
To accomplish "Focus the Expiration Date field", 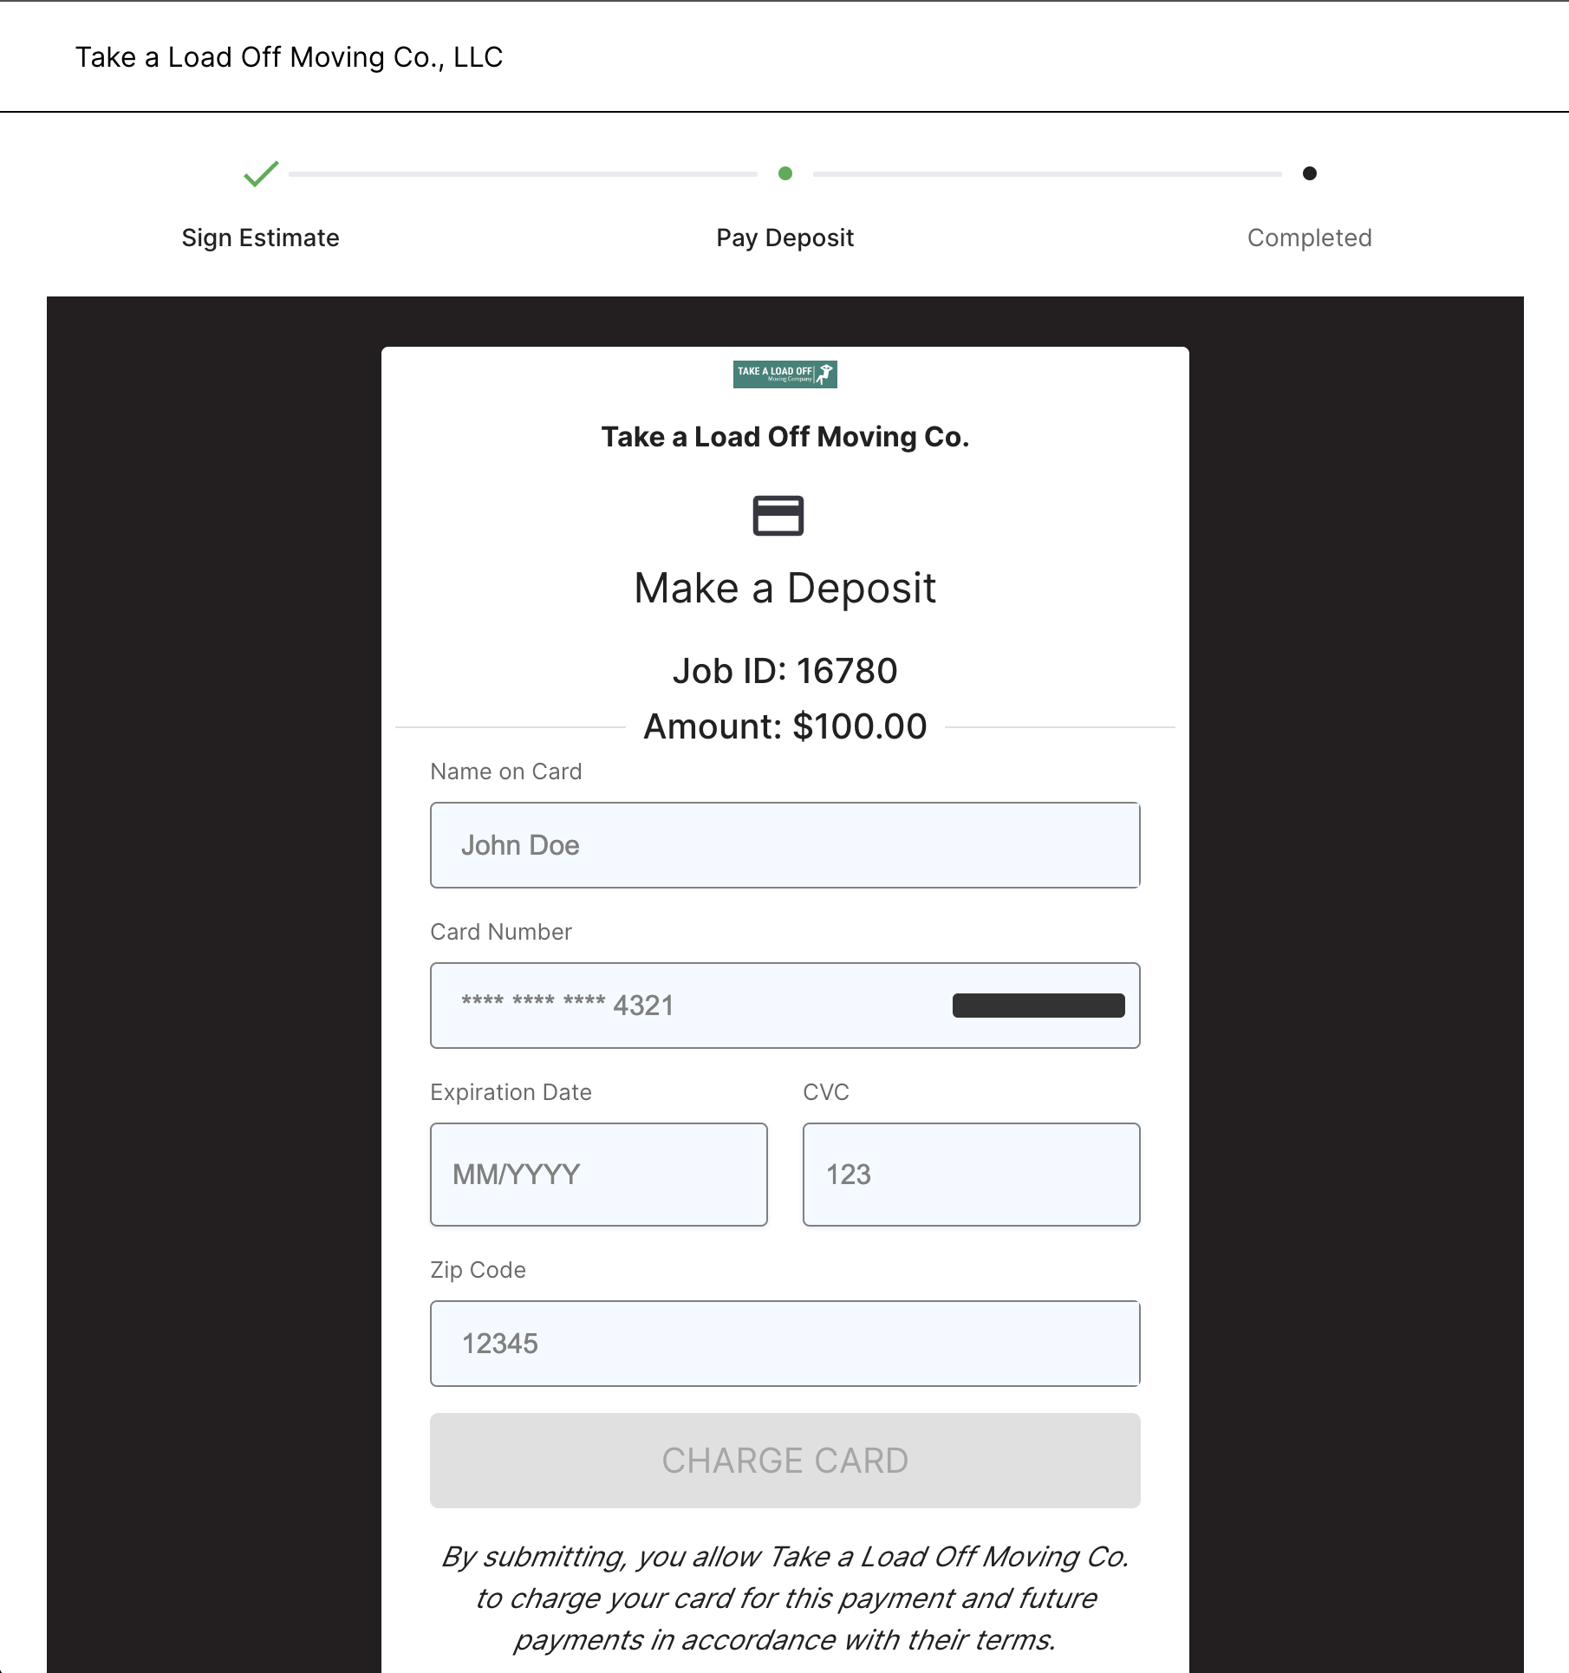I will [598, 1175].
